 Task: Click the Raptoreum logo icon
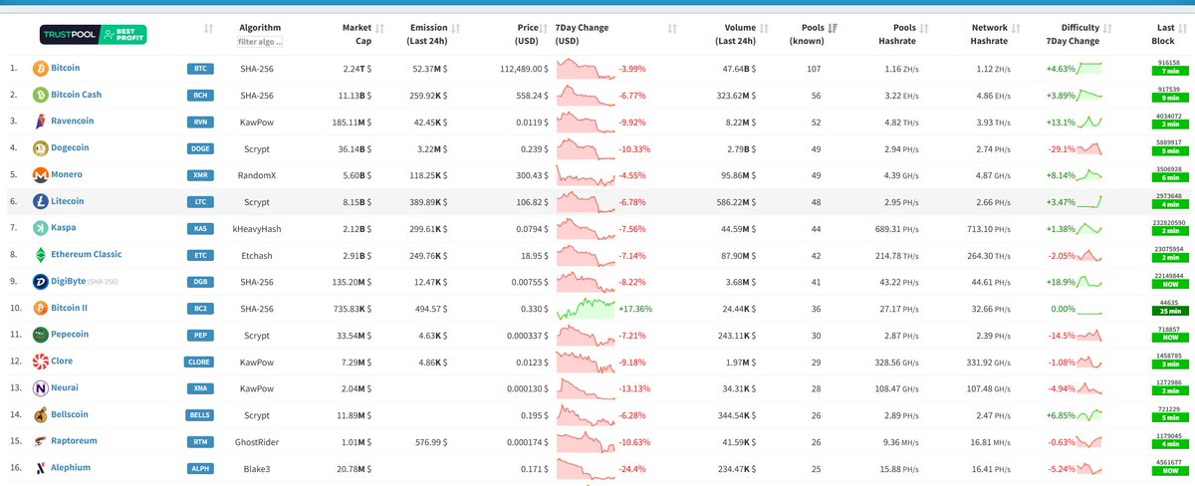point(41,441)
